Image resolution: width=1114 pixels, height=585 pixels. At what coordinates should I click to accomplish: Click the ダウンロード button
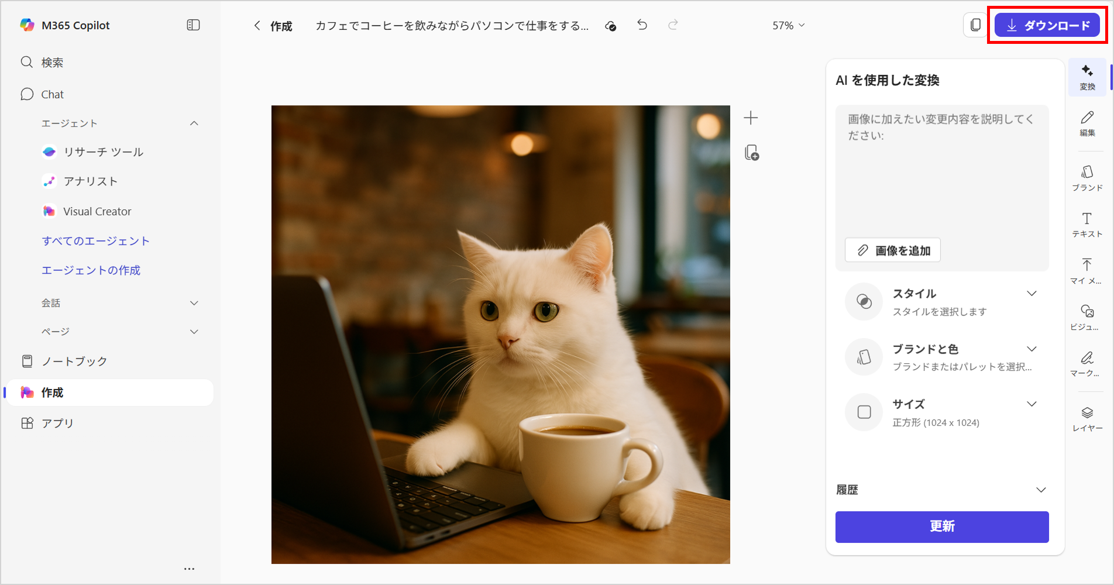coord(1047,25)
